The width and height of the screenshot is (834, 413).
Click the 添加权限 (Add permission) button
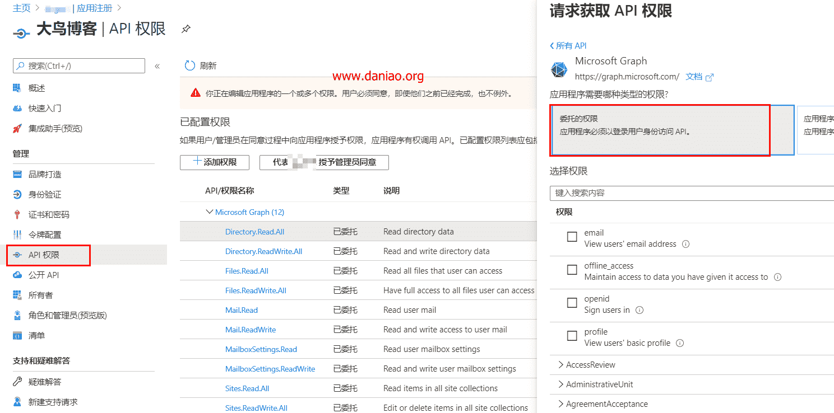pos(216,162)
